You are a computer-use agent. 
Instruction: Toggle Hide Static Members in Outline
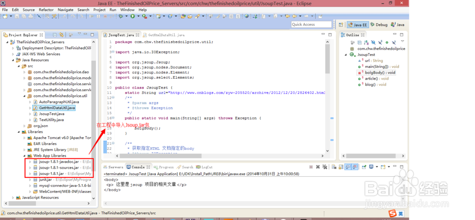point(380,43)
